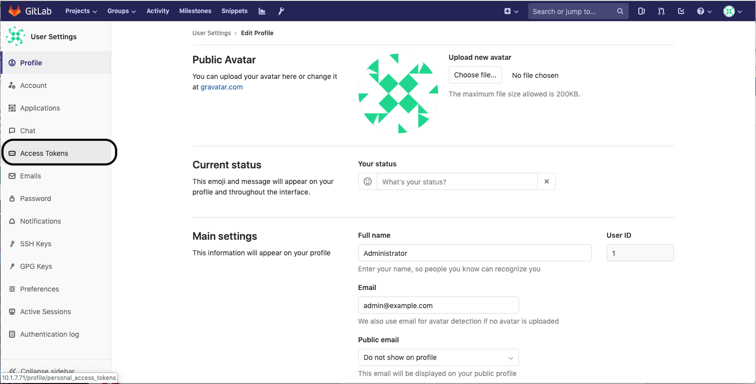Open the new item plus dropdown
This screenshot has height=384, width=756.
click(512, 11)
